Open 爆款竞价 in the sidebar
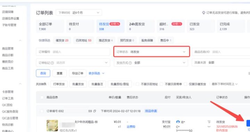 pyautogui.click(x=8, y=62)
